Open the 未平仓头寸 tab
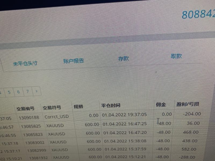The width and height of the screenshot is (215, 161). tap(25, 63)
